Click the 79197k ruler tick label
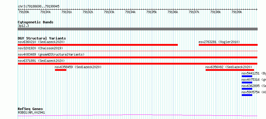This screenshot has width=266, height=119. (x=194, y=12)
